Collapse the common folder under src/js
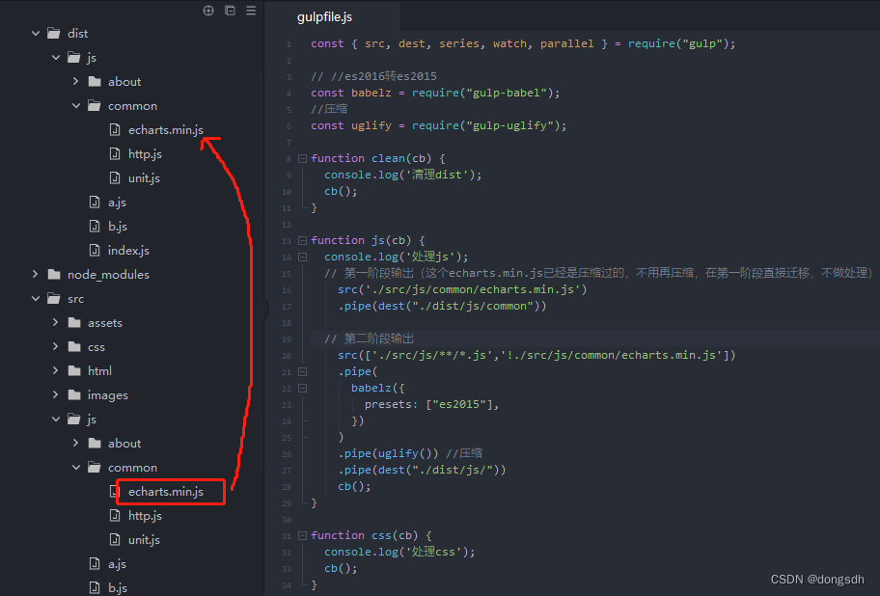Viewport: 880px width, 596px height. pos(76,467)
